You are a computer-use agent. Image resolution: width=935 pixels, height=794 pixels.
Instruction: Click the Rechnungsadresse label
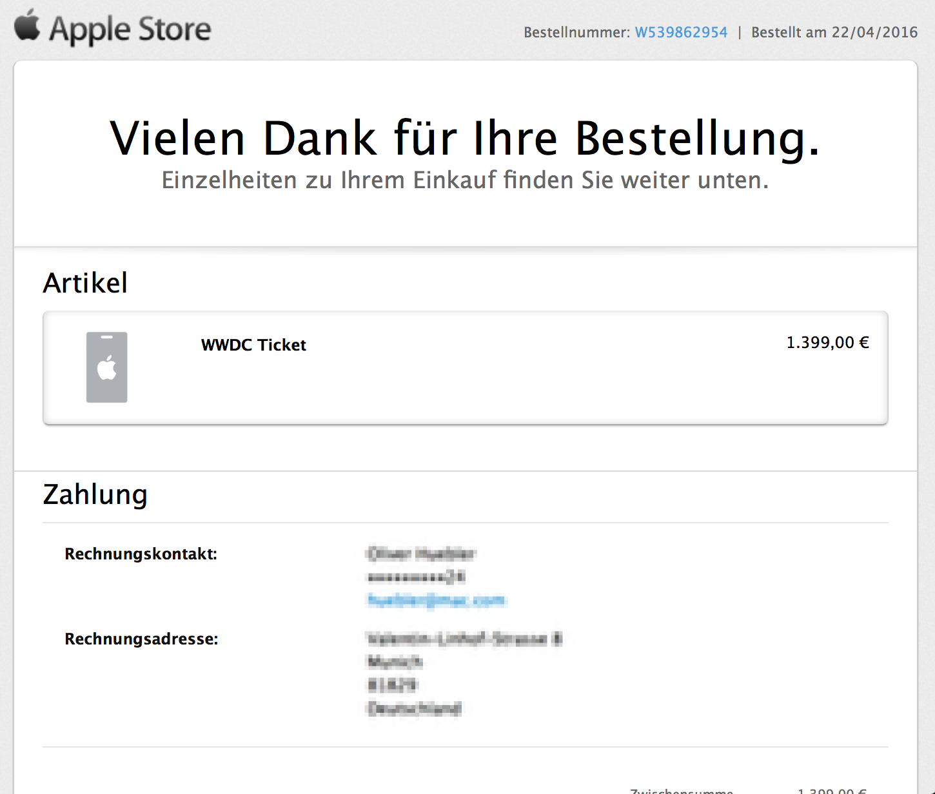tap(141, 639)
